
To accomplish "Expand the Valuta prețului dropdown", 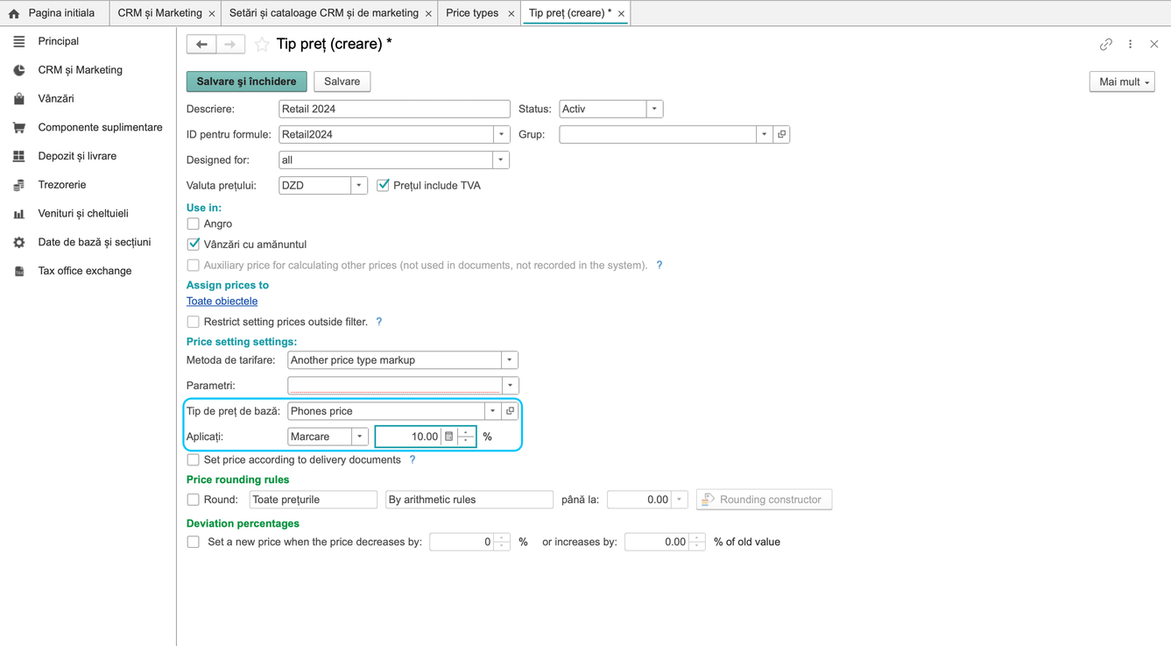I will point(359,185).
